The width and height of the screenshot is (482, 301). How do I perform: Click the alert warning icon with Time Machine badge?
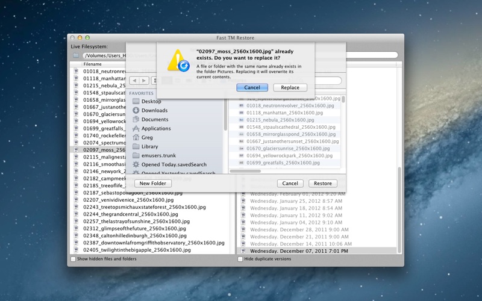(x=178, y=61)
